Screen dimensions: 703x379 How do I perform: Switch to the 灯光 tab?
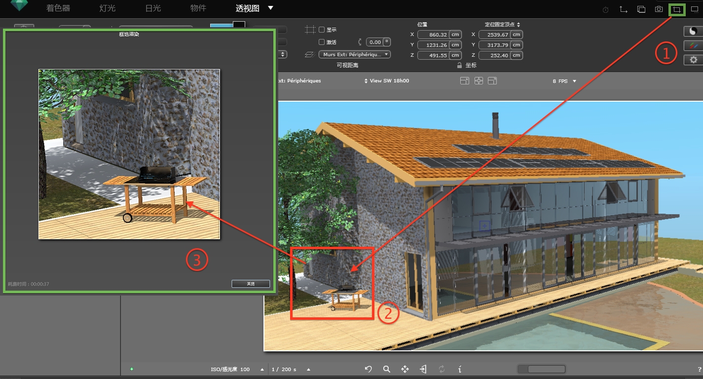[107, 8]
